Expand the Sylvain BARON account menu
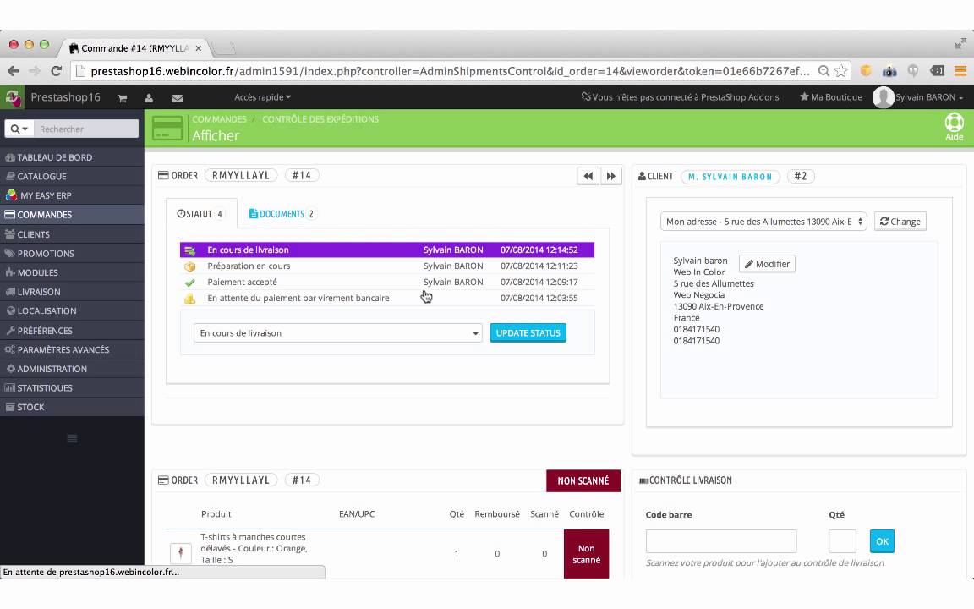 pos(929,97)
